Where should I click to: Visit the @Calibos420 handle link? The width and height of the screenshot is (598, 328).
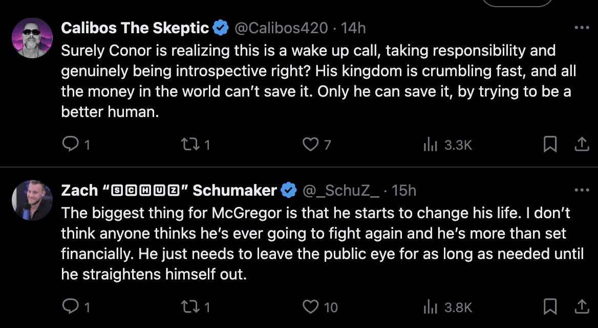(x=281, y=28)
